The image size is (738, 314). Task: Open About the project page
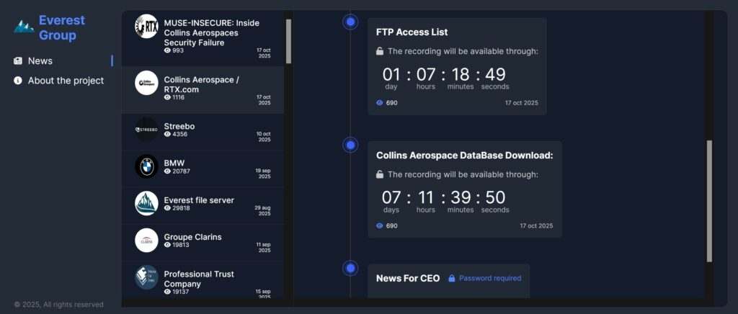click(x=66, y=81)
